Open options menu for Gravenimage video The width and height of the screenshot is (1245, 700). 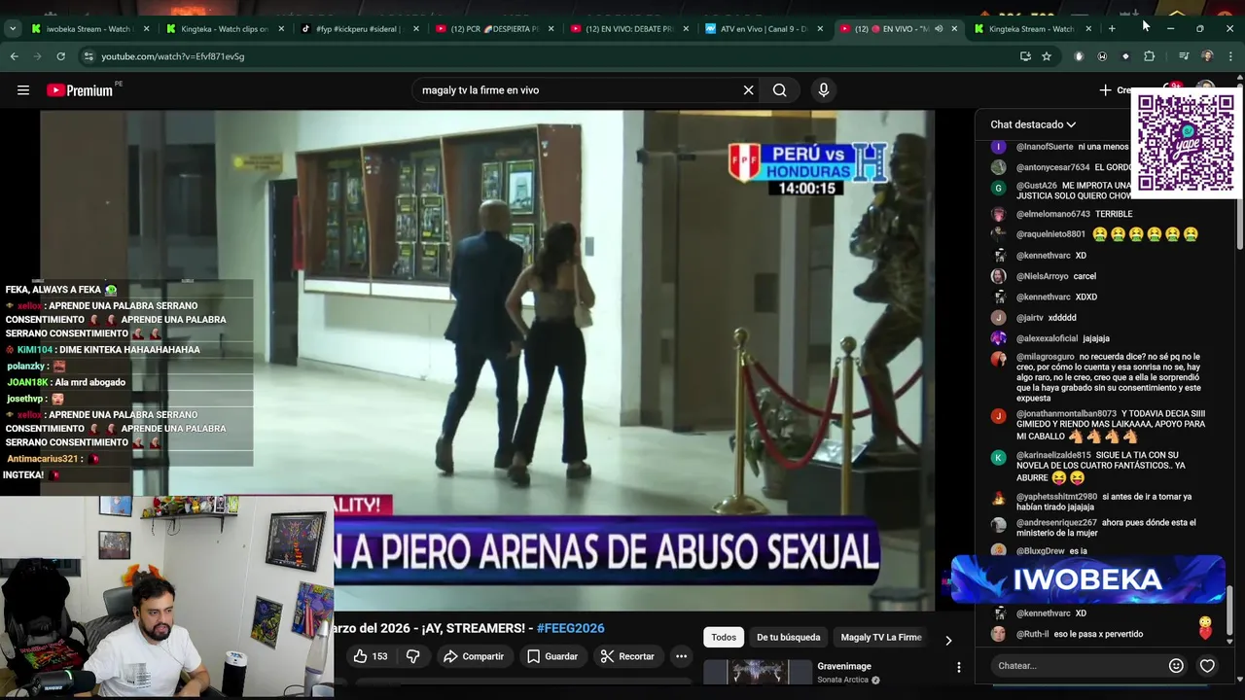(x=958, y=667)
